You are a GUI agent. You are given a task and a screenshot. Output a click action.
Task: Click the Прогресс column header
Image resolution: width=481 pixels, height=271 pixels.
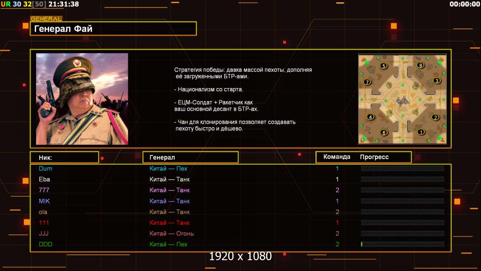click(374, 157)
